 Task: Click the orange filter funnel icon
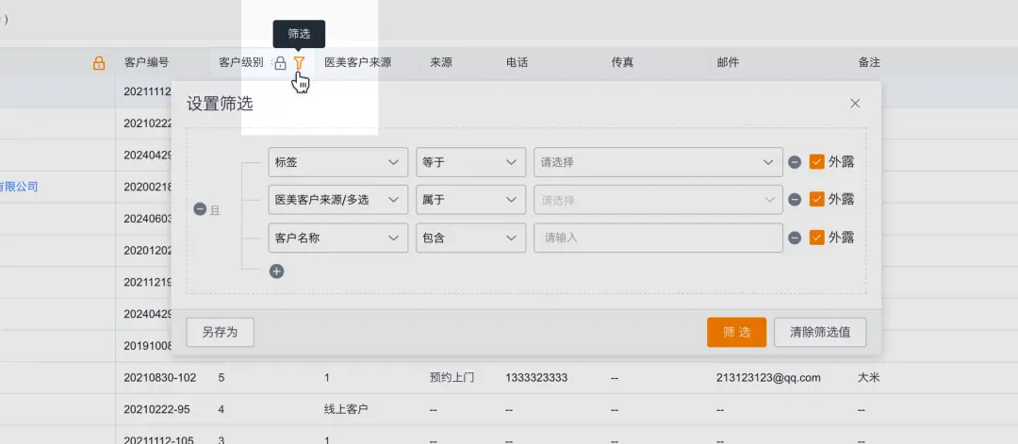299,63
